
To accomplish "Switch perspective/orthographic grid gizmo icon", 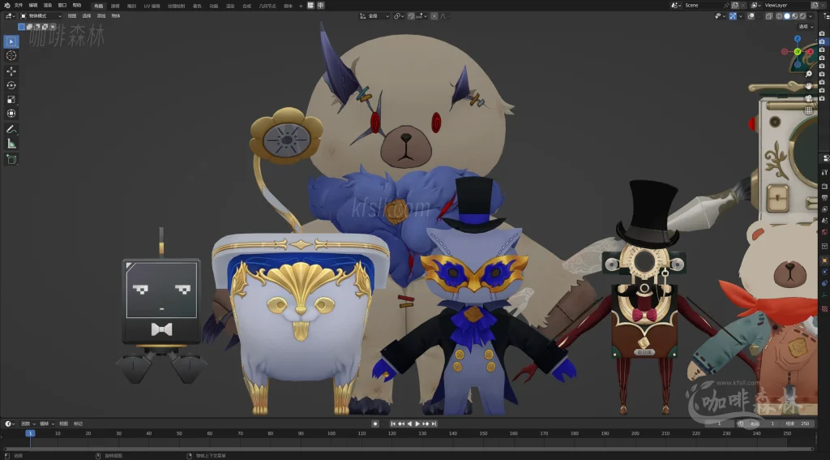I will [808, 110].
